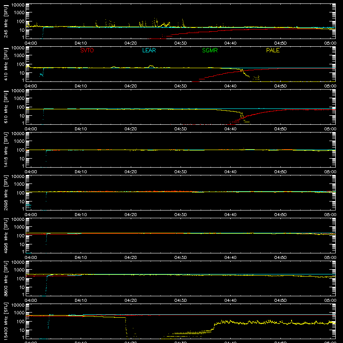Click the 1000 y-axis value of the 2695 MHz panel
Screen dimensions: 343x343
point(19,184)
